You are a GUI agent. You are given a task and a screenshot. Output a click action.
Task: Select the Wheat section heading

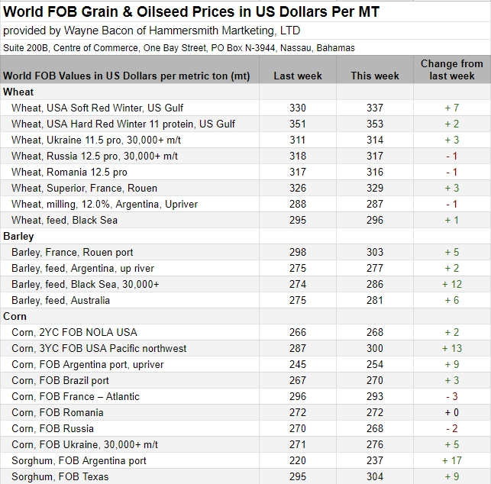click(19, 92)
